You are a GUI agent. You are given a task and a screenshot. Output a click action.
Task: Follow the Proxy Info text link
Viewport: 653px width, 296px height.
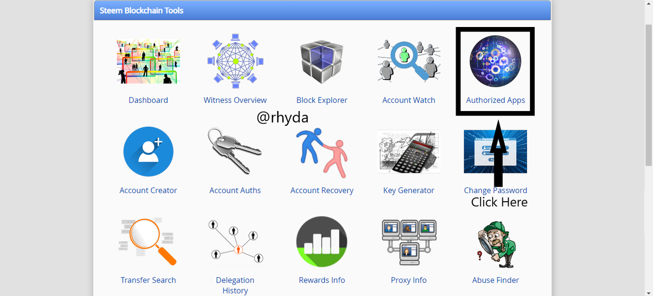point(409,280)
